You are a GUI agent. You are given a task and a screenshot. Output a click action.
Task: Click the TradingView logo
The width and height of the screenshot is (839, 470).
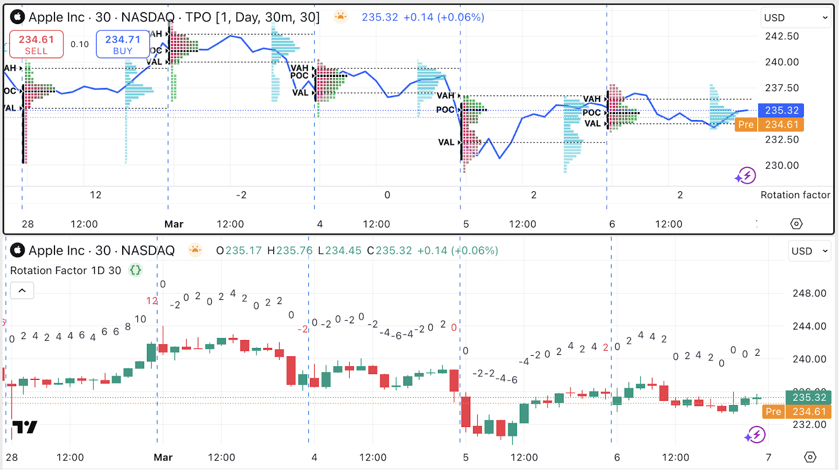[24, 427]
